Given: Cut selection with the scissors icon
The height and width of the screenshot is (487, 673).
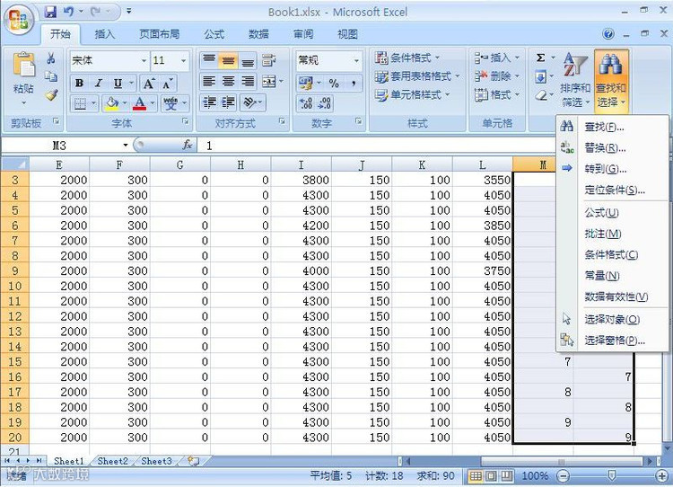Looking at the screenshot, I should (x=51, y=58).
